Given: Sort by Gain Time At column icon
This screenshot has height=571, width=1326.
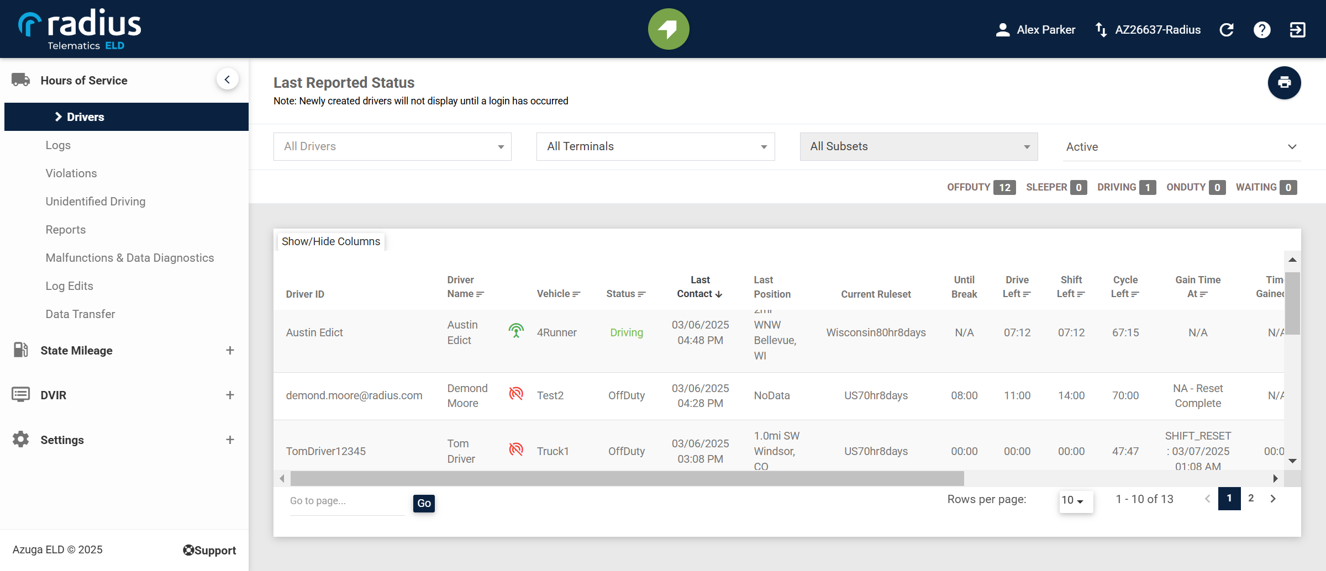Looking at the screenshot, I should point(1204,294).
